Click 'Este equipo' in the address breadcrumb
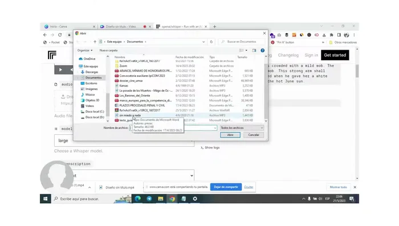Screen dimensions: 399x226 click(114, 42)
